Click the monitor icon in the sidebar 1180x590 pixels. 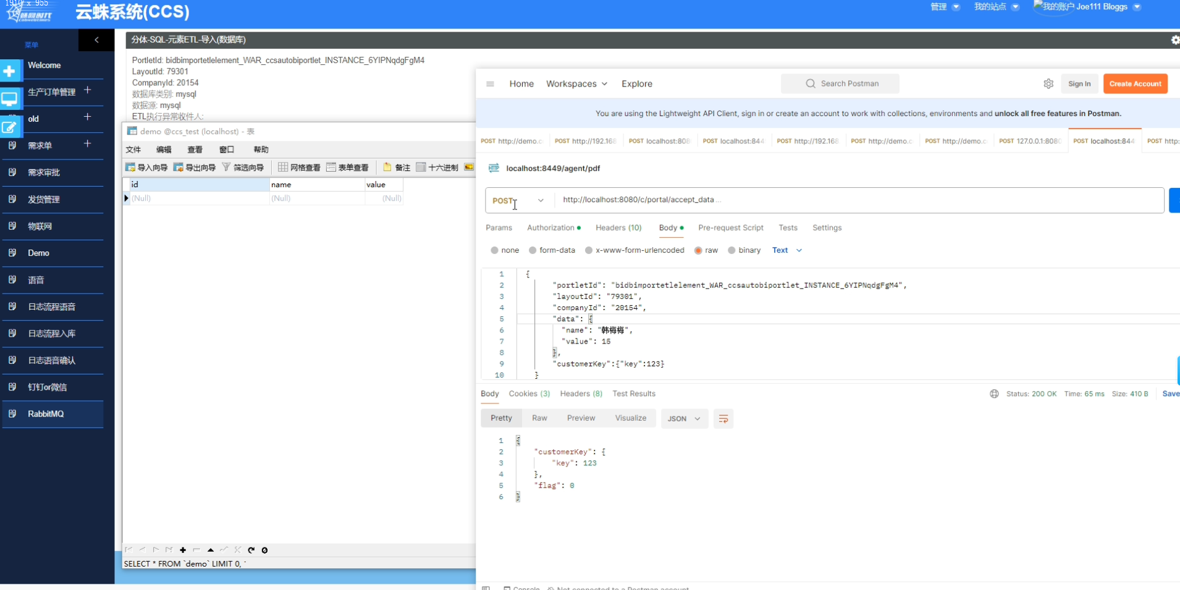[9, 99]
